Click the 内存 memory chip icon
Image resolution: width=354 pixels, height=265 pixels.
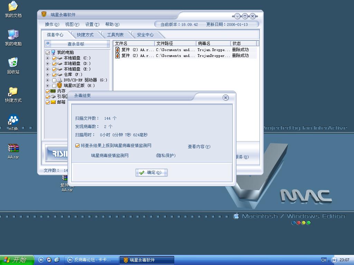[x=53, y=91]
